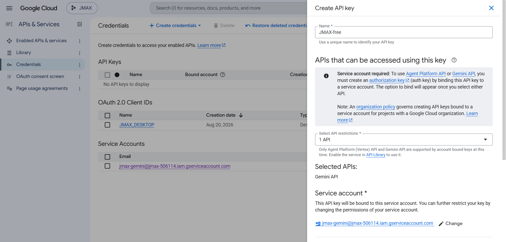Click the Gemini API link in the info box
Screen dimensions: 506x242
pos(463,74)
